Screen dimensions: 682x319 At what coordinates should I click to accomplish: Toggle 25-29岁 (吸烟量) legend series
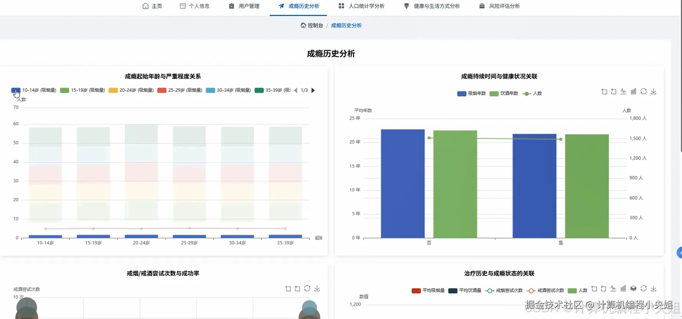coord(180,90)
